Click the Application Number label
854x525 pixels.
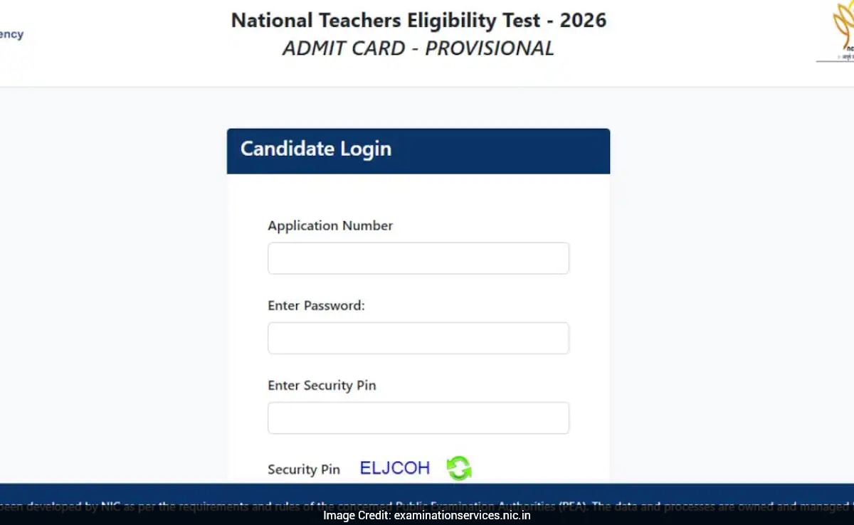[330, 226]
